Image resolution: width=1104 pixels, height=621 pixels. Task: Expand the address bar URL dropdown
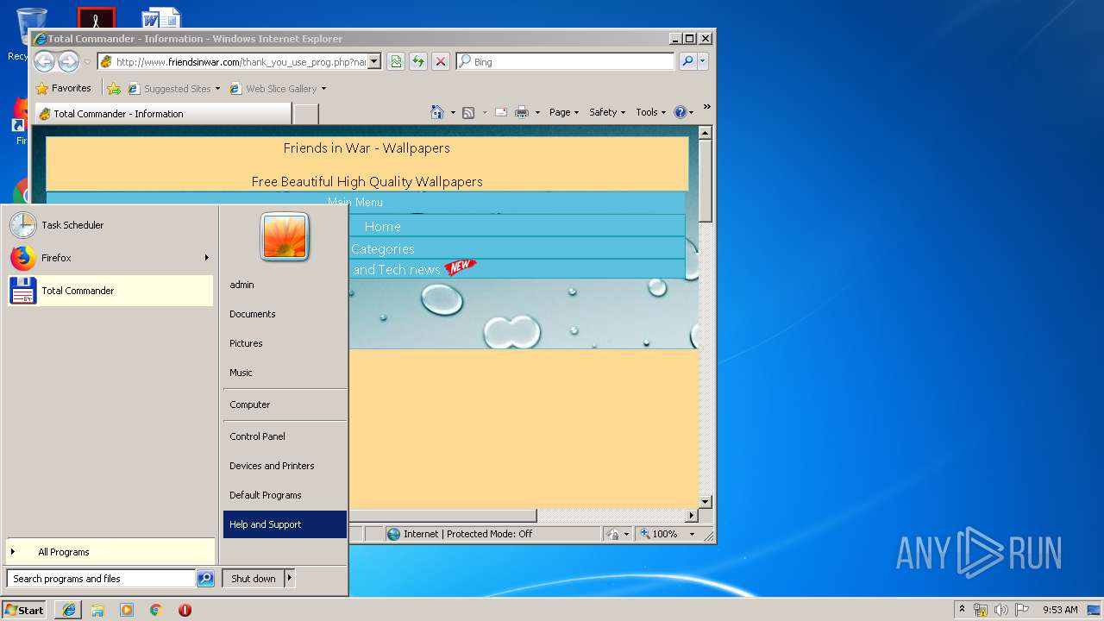click(x=374, y=62)
